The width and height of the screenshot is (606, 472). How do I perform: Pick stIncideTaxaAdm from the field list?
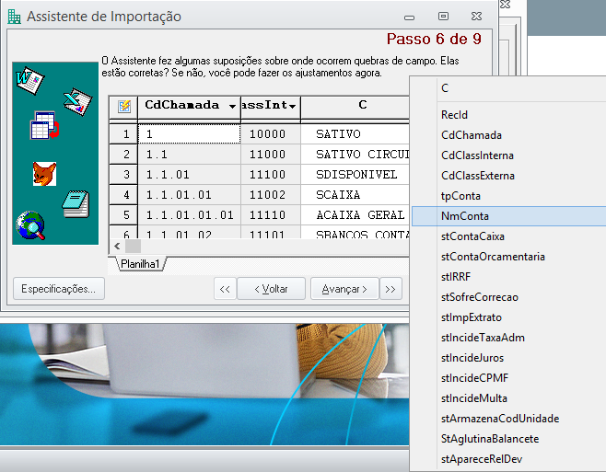coord(507,338)
